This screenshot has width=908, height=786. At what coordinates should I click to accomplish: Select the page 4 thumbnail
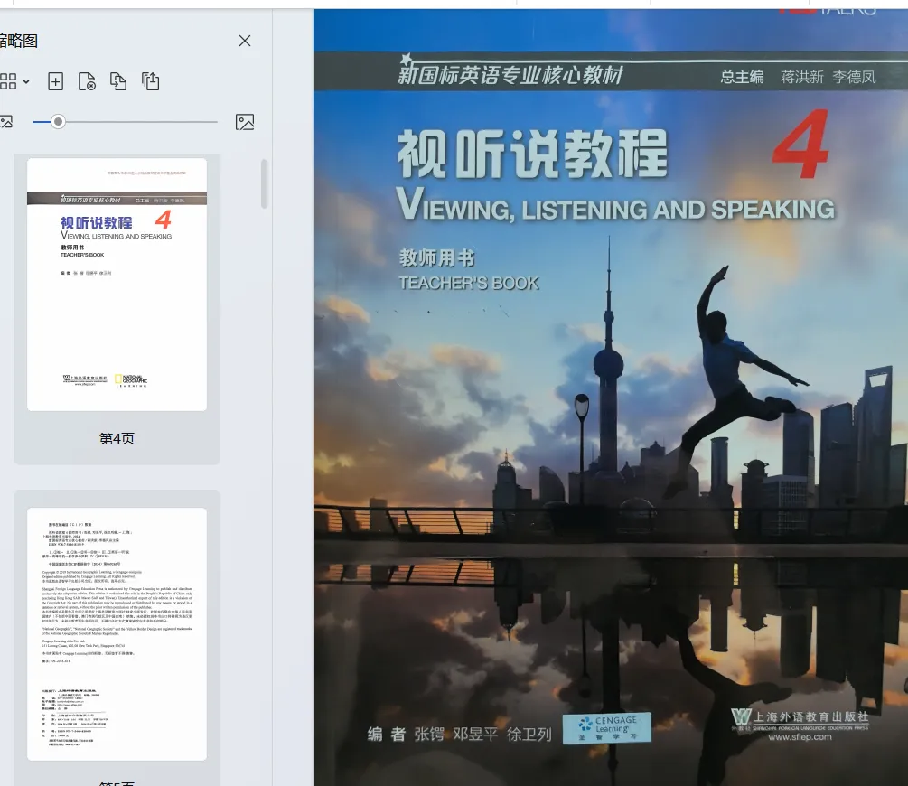point(117,285)
